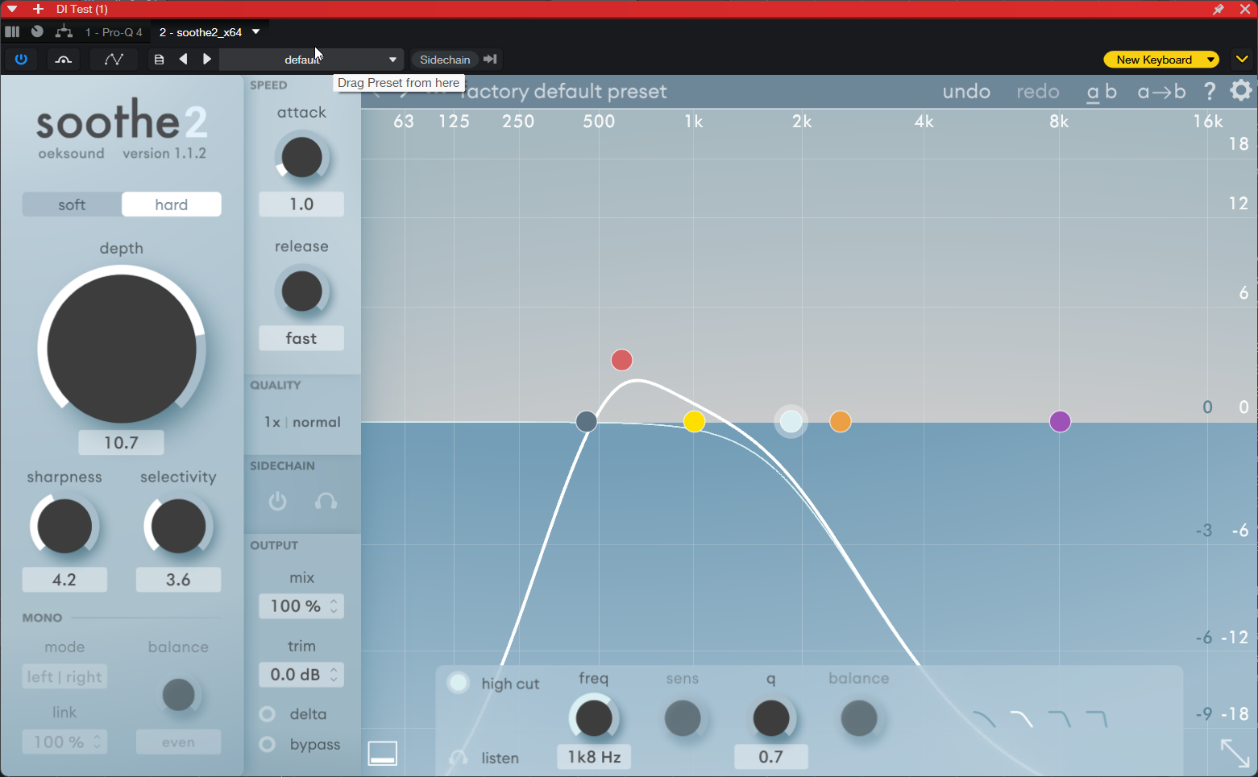Switch to the 1 - Pro-Q 4 tab

[x=113, y=32]
